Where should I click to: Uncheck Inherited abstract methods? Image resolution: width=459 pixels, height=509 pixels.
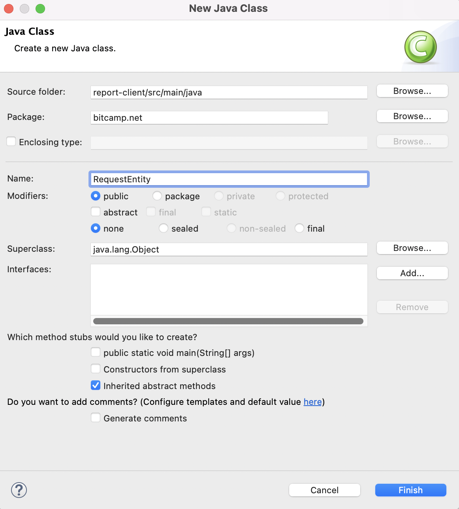point(96,385)
